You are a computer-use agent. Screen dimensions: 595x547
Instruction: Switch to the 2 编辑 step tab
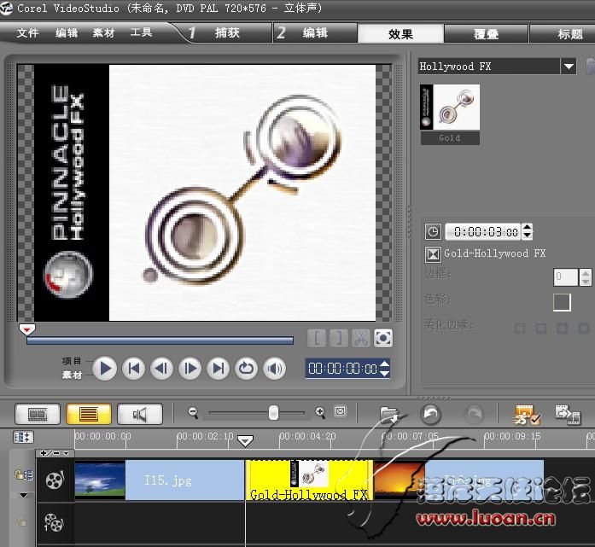(x=315, y=33)
